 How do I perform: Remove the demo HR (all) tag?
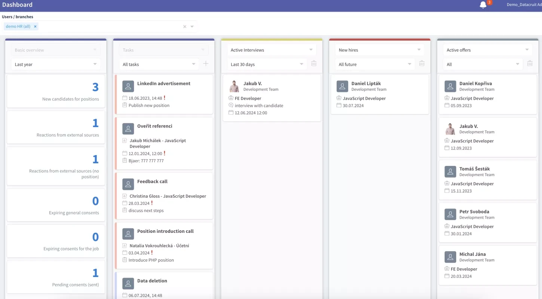(x=35, y=27)
